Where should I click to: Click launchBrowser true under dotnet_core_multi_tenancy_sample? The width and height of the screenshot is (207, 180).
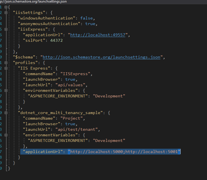point(70,124)
